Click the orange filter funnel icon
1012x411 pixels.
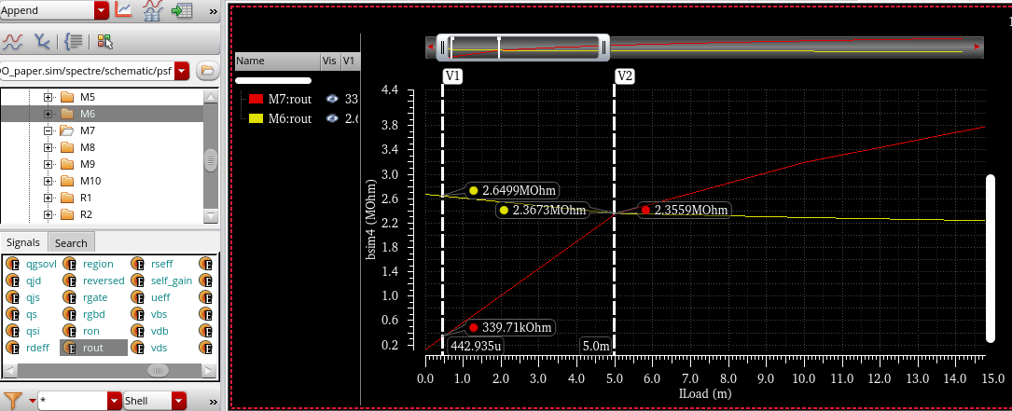pos(12,401)
